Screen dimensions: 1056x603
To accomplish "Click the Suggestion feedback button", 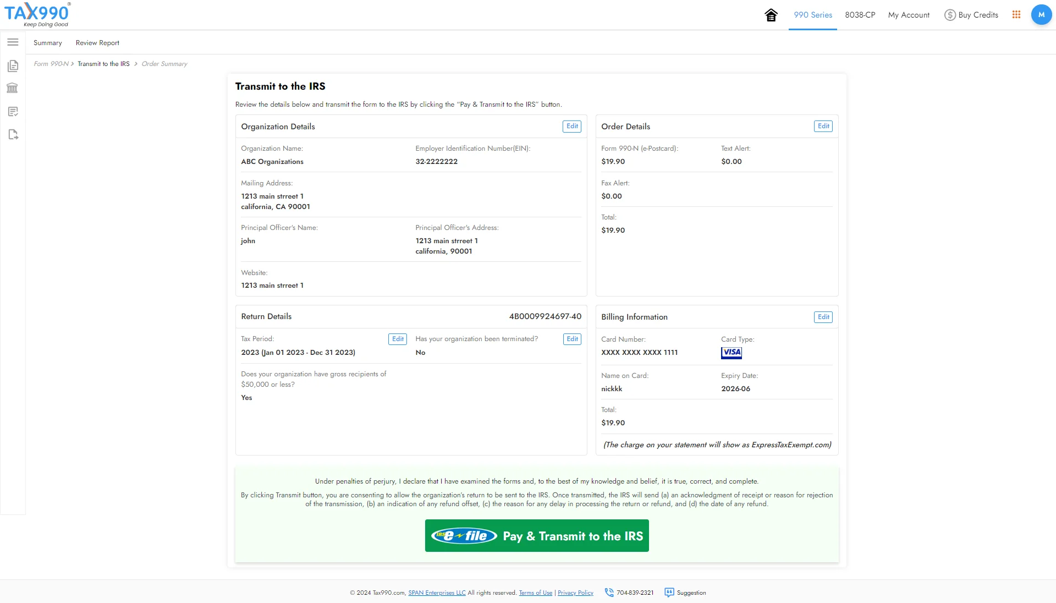I will pos(685,593).
